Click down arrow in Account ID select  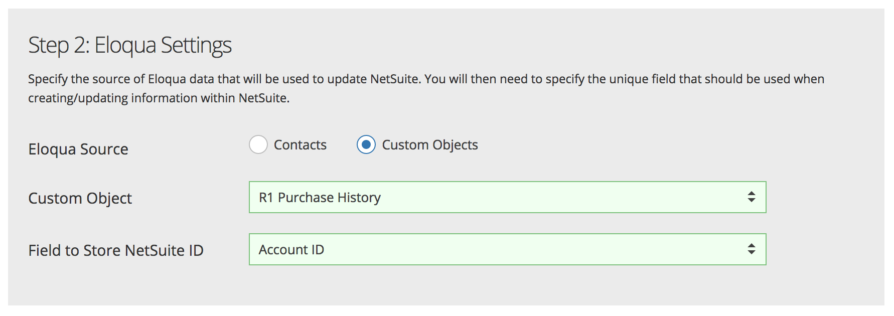click(751, 253)
